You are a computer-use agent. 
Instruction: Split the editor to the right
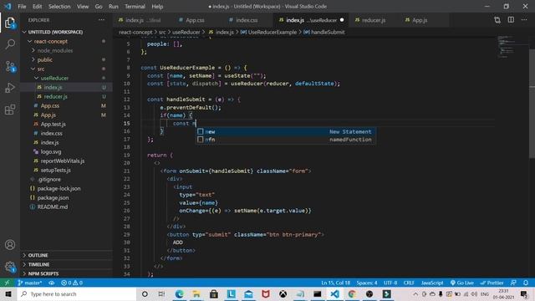coord(511,20)
